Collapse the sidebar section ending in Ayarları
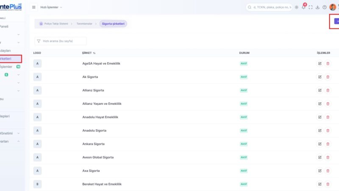 (10, 141)
